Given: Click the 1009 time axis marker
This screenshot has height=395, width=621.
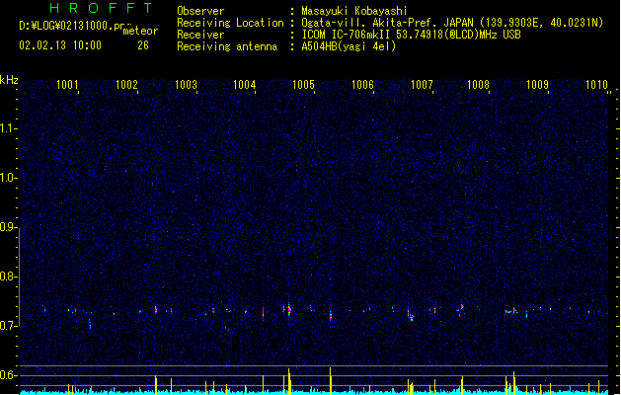Looking at the screenshot, I should [537, 84].
